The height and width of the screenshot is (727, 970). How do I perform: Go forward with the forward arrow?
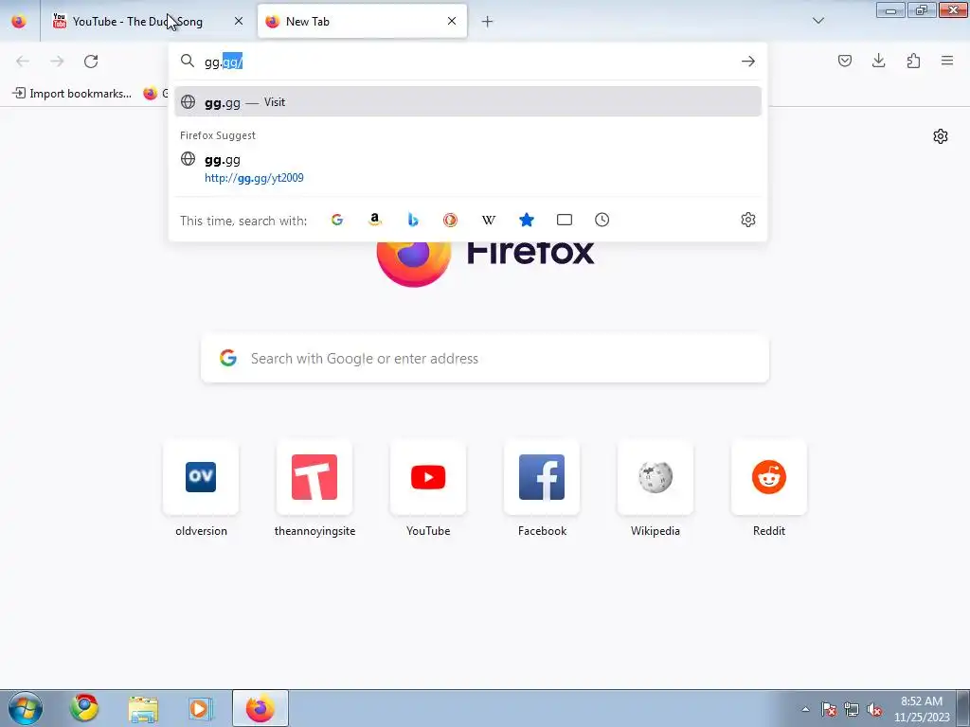(x=57, y=61)
